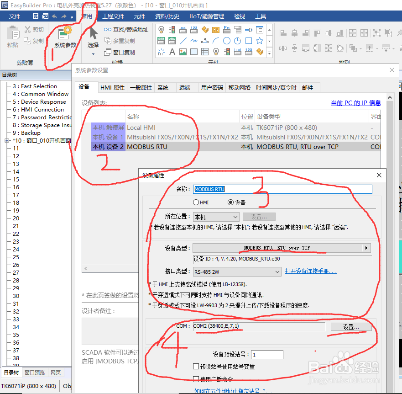Click device list horizontal scroll left arrow
402x394 pixels.
pyautogui.click(x=86, y=268)
